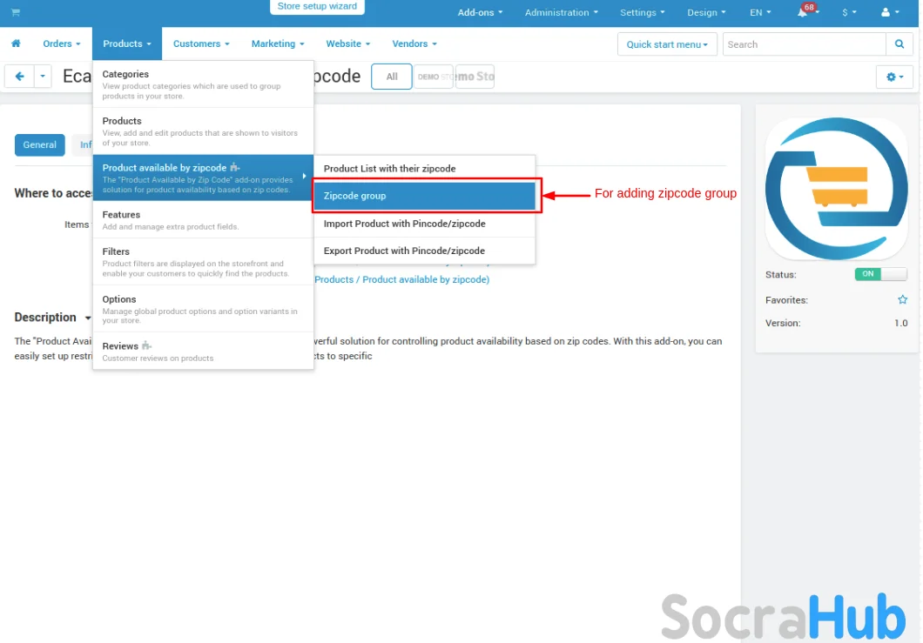Image resolution: width=923 pixels, height=643 pixels.
Task: Select Options in Products menu
Action: (203, 309)
